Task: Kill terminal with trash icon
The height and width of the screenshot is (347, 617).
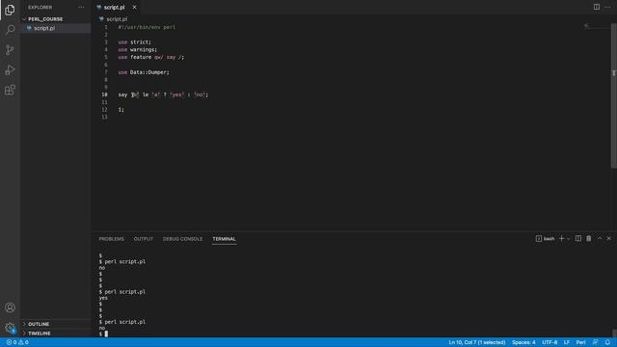Action: tap(589, 238)
